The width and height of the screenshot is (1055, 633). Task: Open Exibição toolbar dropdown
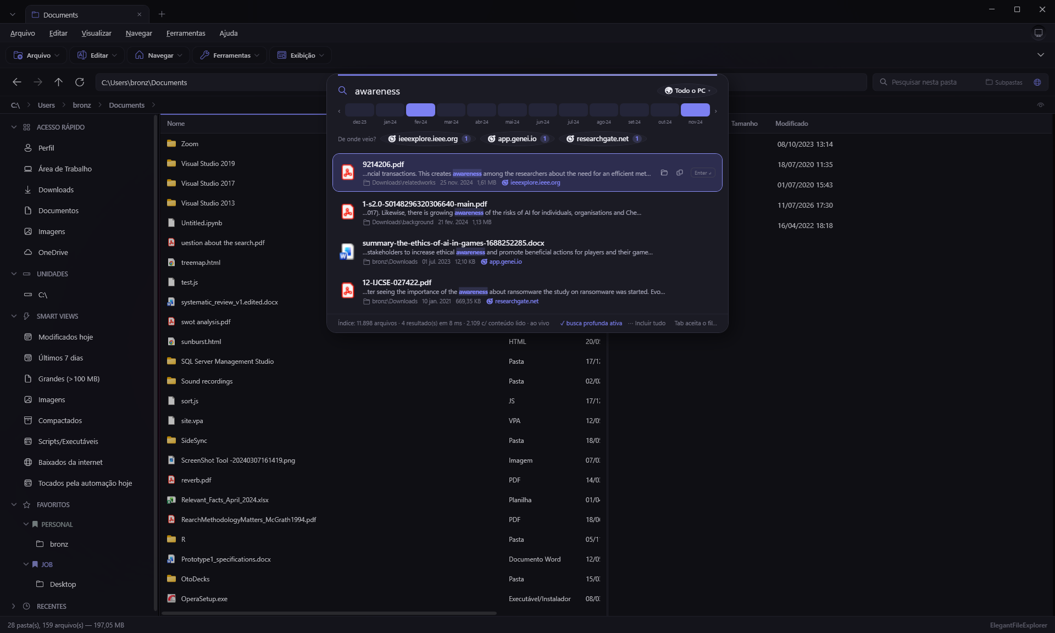coord(301,55)
